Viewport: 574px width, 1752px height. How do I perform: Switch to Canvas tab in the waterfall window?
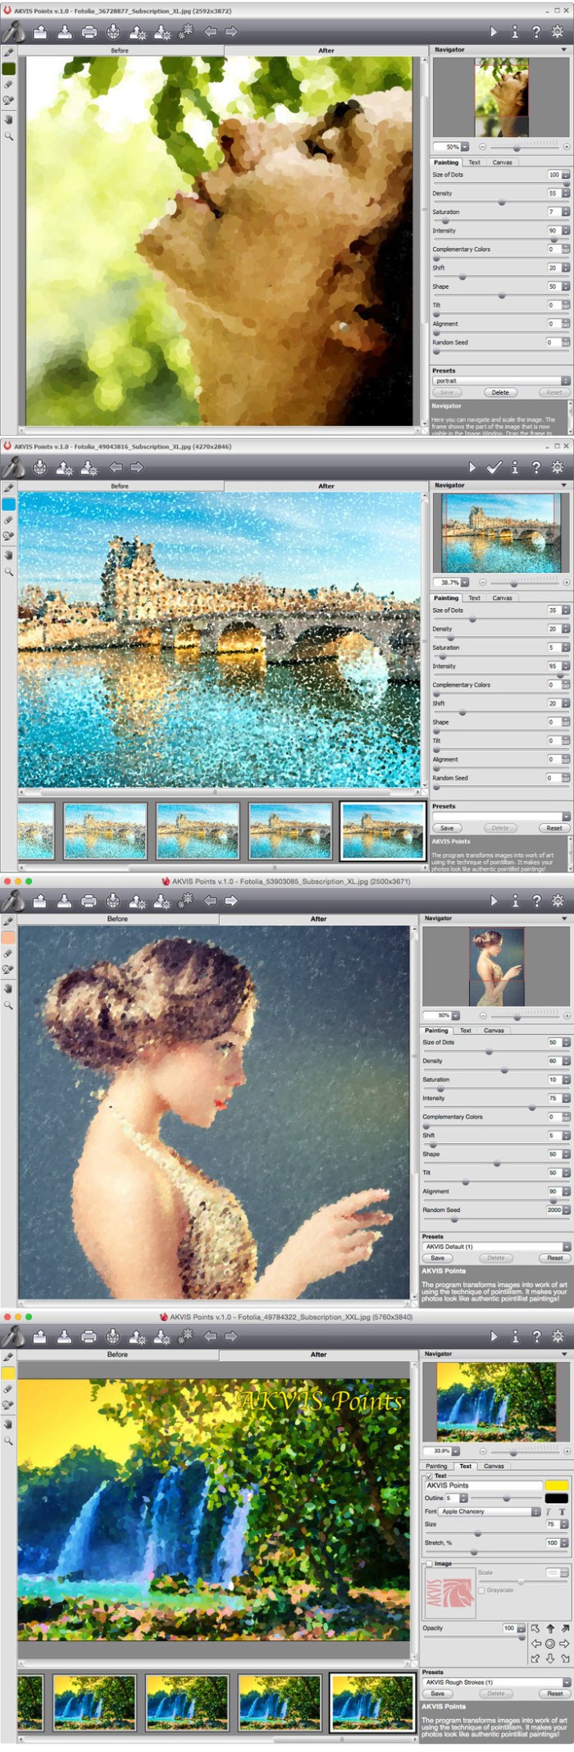tap(494, 1466)
